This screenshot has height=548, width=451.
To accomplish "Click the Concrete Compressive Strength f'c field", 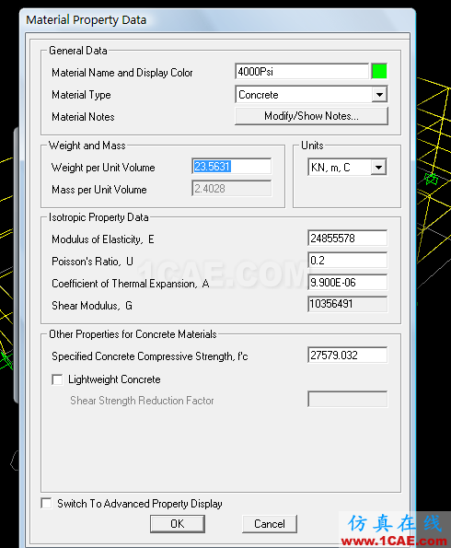I will tap(347, 356).
